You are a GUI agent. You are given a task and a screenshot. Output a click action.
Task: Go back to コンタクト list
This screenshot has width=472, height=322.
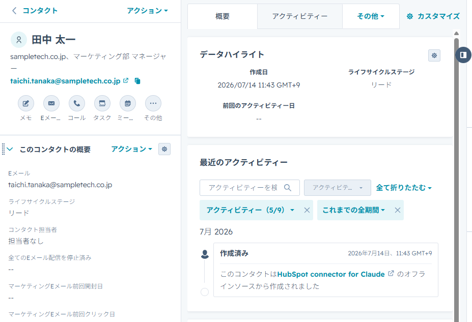click(35, 11)
